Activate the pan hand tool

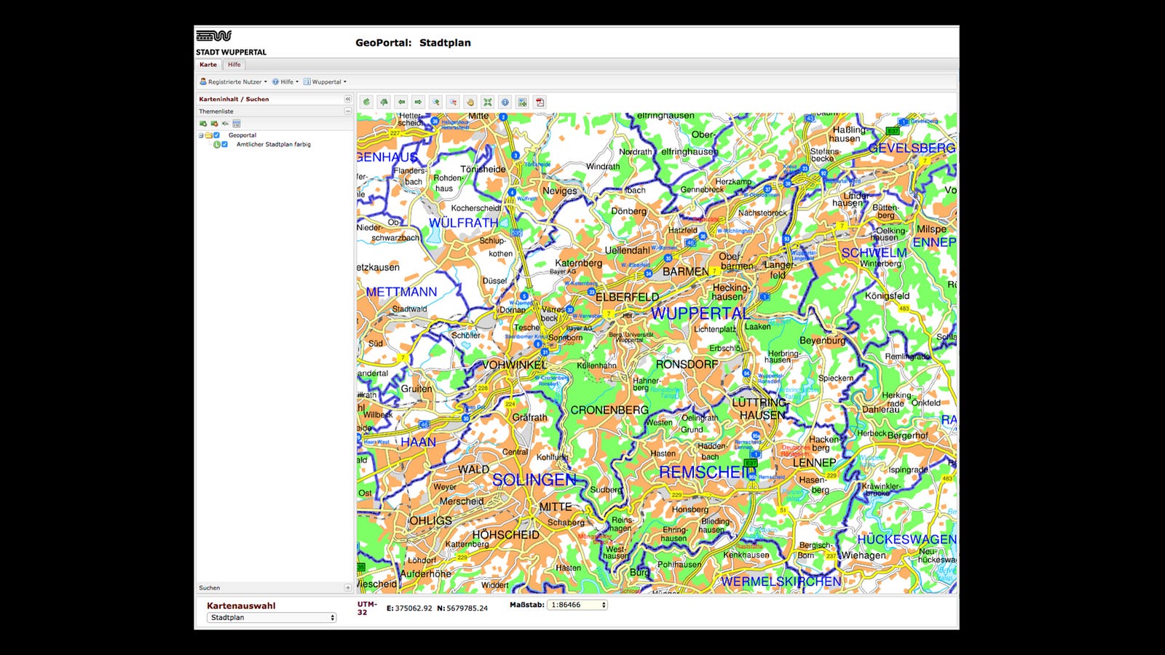pos(470,102)
